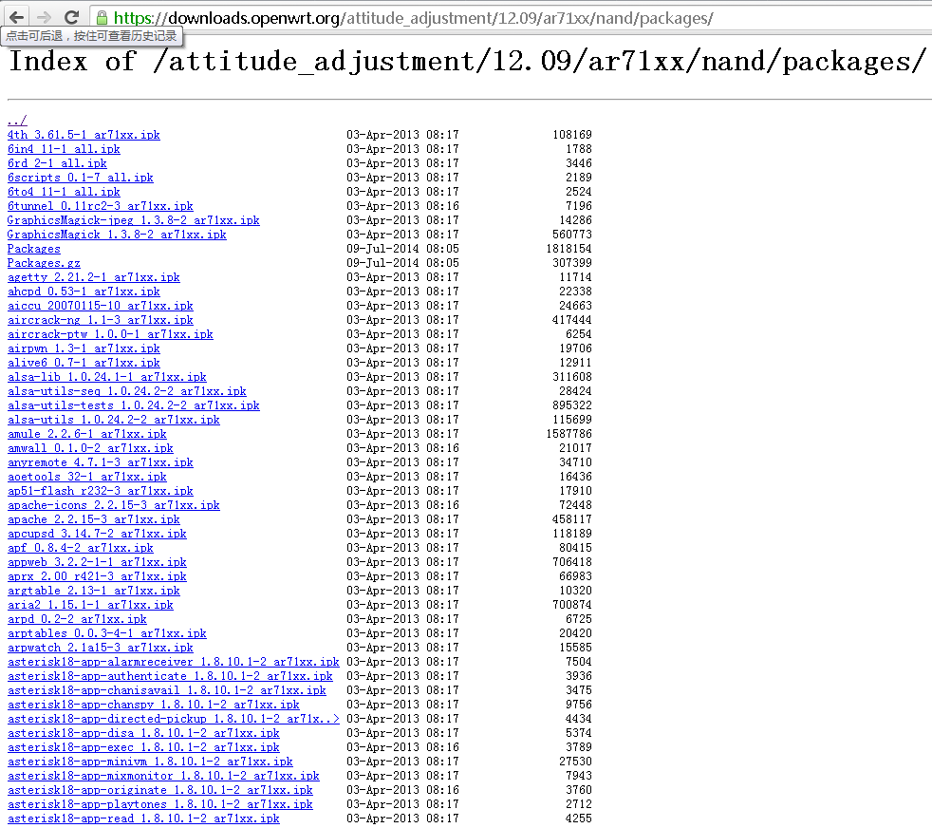
Task: Download alsa-lib_1.0.24.1-1_ar71xx.ipk
Action: click(x=107, y=377)
